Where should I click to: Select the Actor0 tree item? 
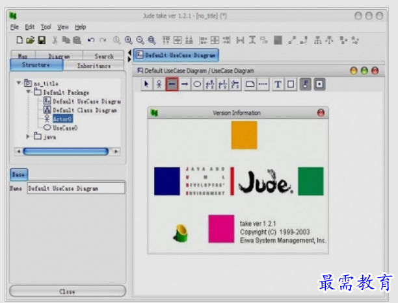62,119
